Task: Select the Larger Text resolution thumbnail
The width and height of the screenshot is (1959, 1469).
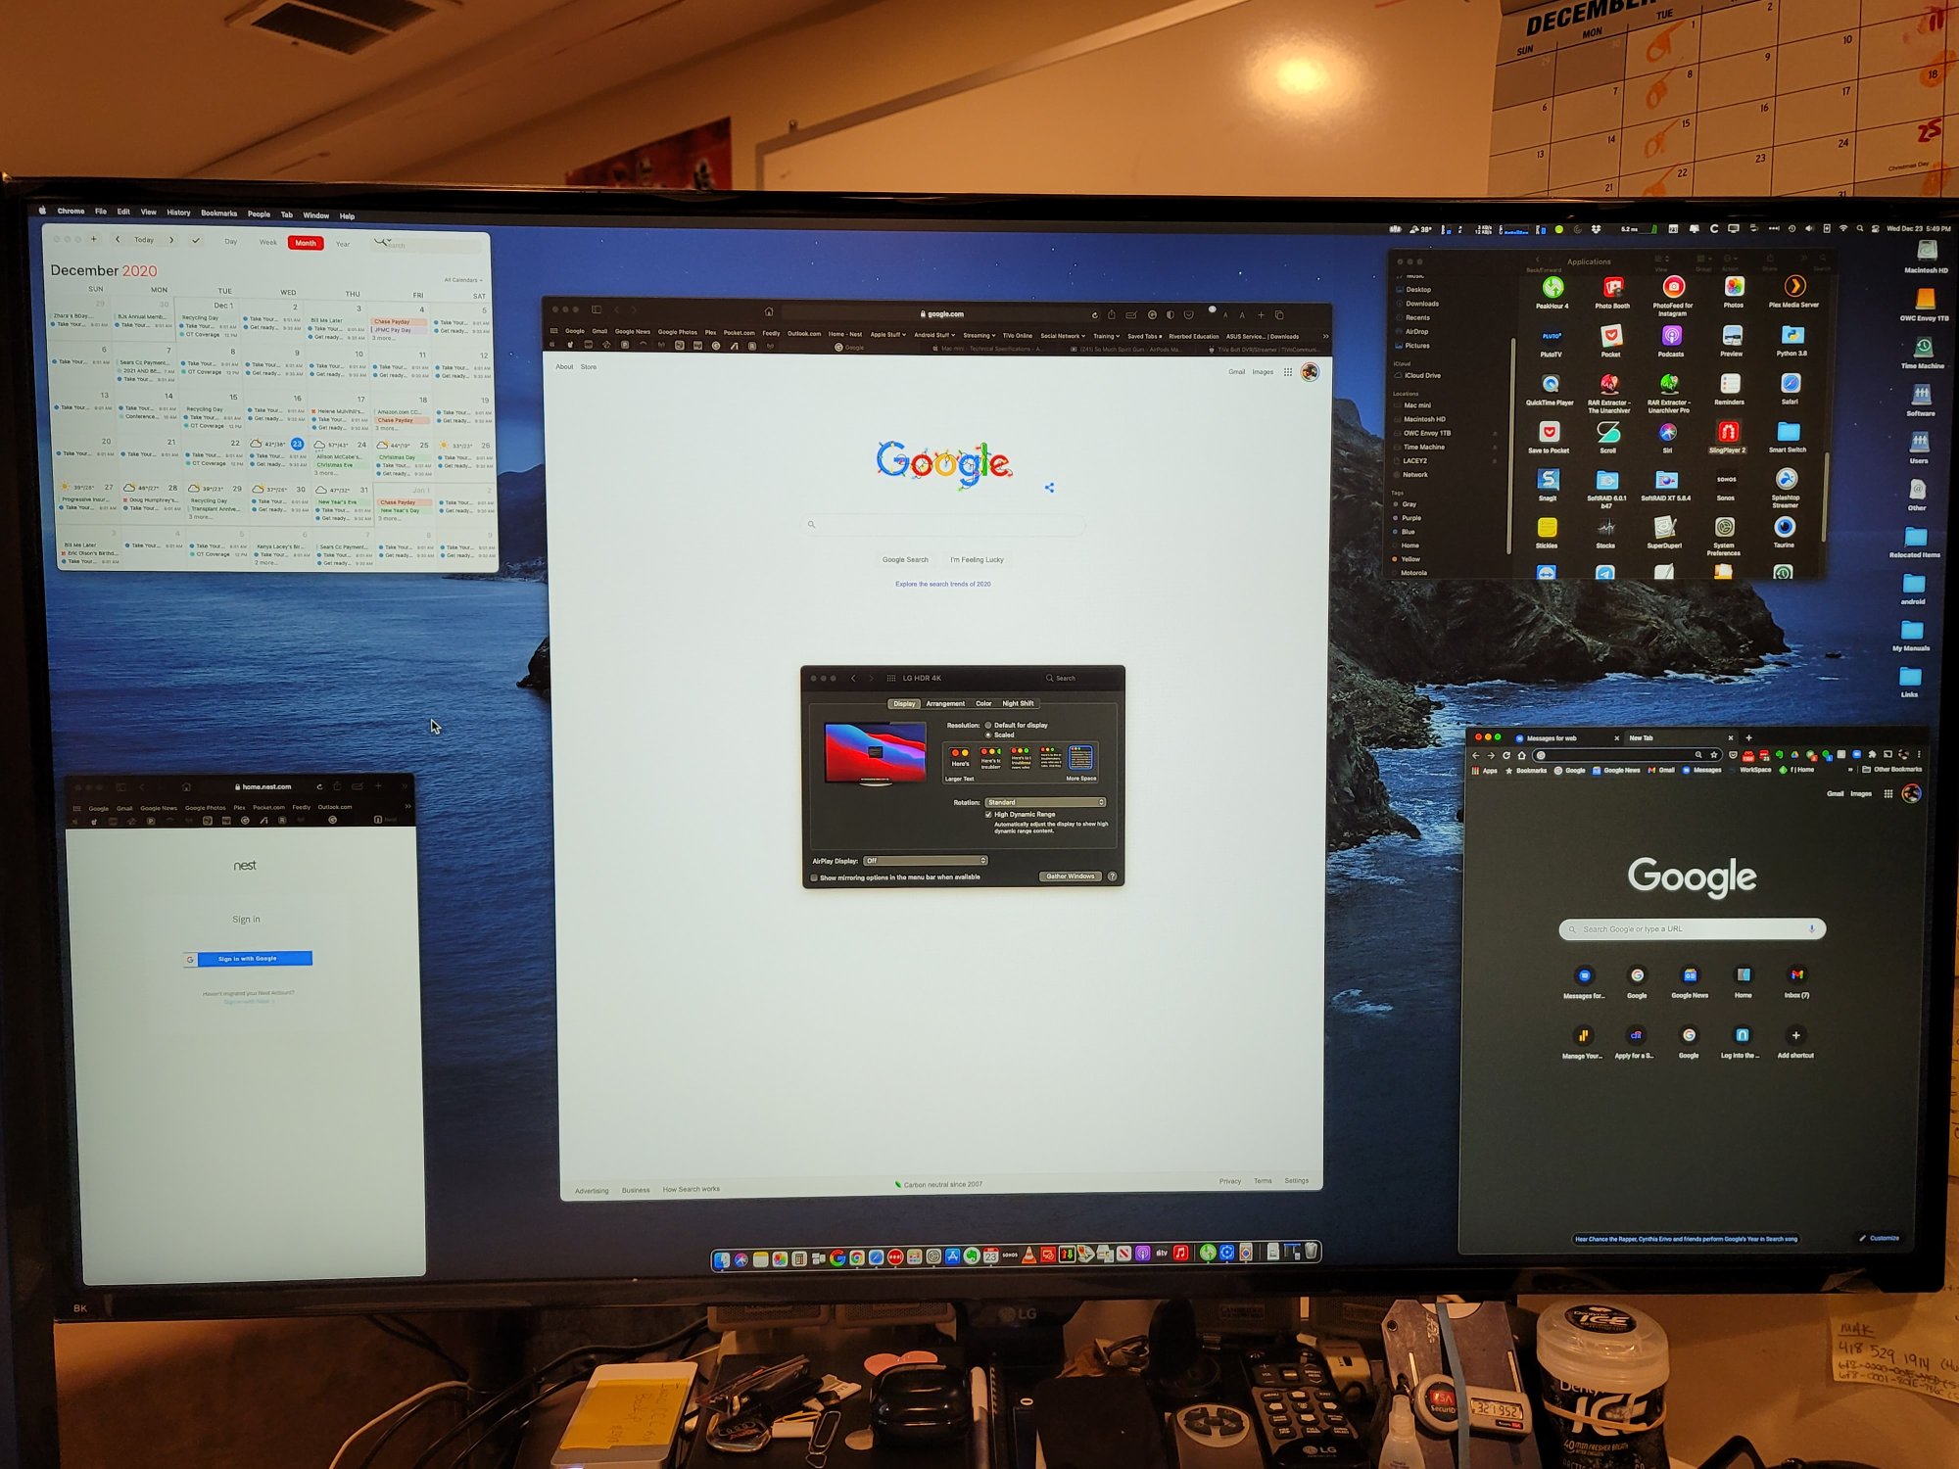Action: (960, 758)
